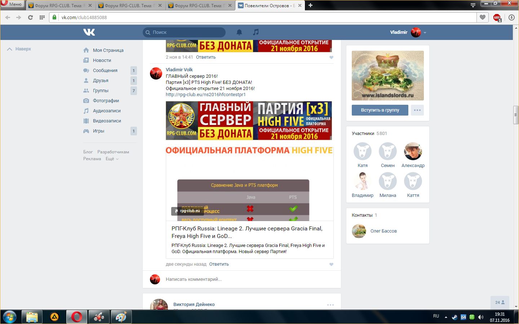Open the Opera tab list menu
The height and width of the screenshot is (324, 519).
coord(473,5)
